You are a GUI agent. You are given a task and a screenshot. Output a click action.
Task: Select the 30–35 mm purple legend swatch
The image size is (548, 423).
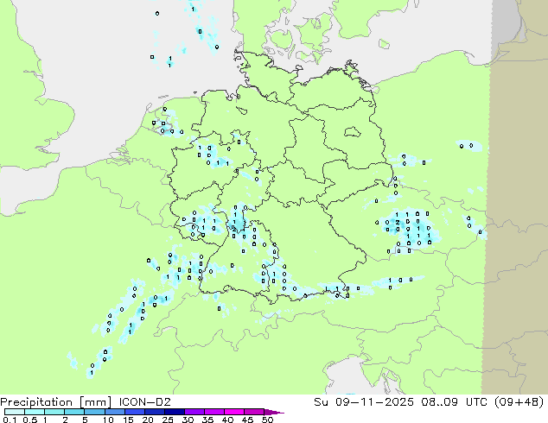coord(194,412)
